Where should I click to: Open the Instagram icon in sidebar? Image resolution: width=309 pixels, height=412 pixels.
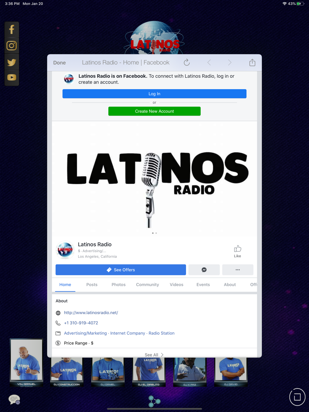coord(12,46)
